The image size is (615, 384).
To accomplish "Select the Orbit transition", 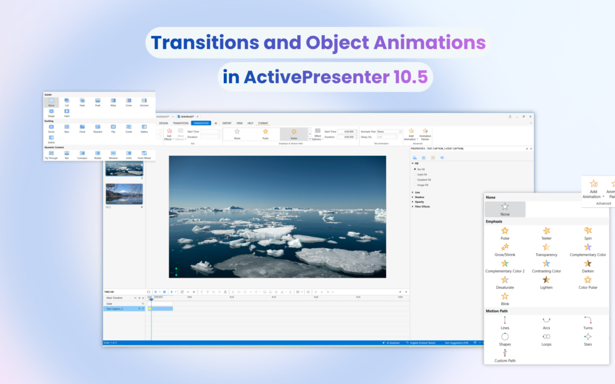I will click(129, 155).
